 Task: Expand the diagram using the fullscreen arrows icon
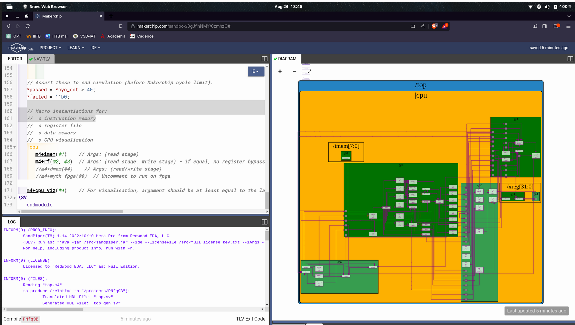coord(309,71)
